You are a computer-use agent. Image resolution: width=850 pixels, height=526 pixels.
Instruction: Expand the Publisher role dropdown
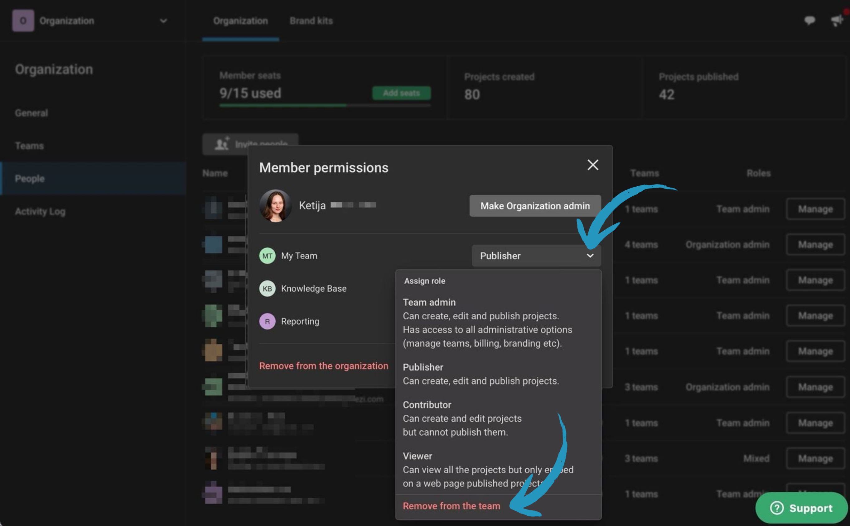pos(536,256)
